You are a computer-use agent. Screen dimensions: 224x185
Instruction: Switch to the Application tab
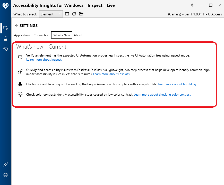(22, 35)
